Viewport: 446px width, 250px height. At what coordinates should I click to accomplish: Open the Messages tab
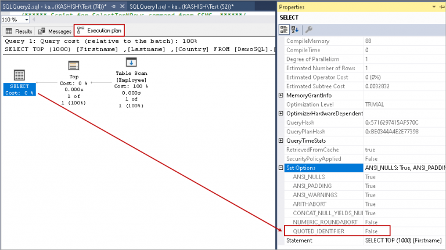(x=55, y=31)
